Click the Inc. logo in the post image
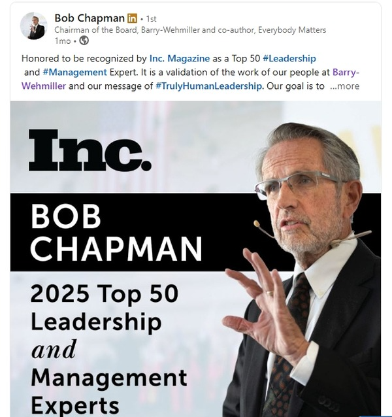 click(x=90, y=150)
